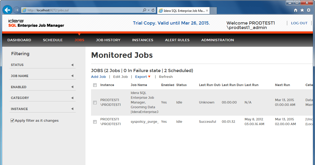Open the Alert Rules tab
Screen dimensions: 315x165
coord(177,40)
